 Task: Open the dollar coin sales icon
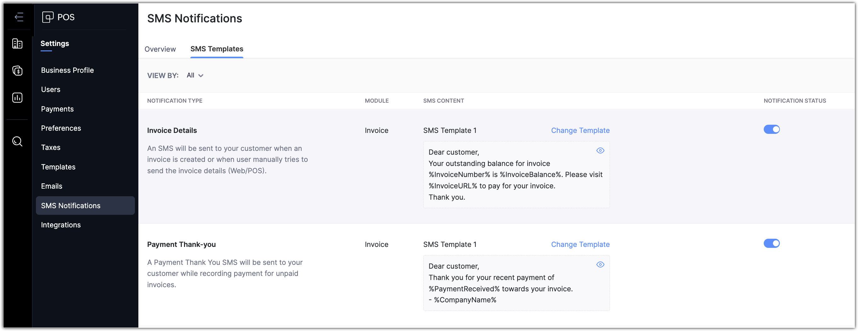[x=17, y=71]
